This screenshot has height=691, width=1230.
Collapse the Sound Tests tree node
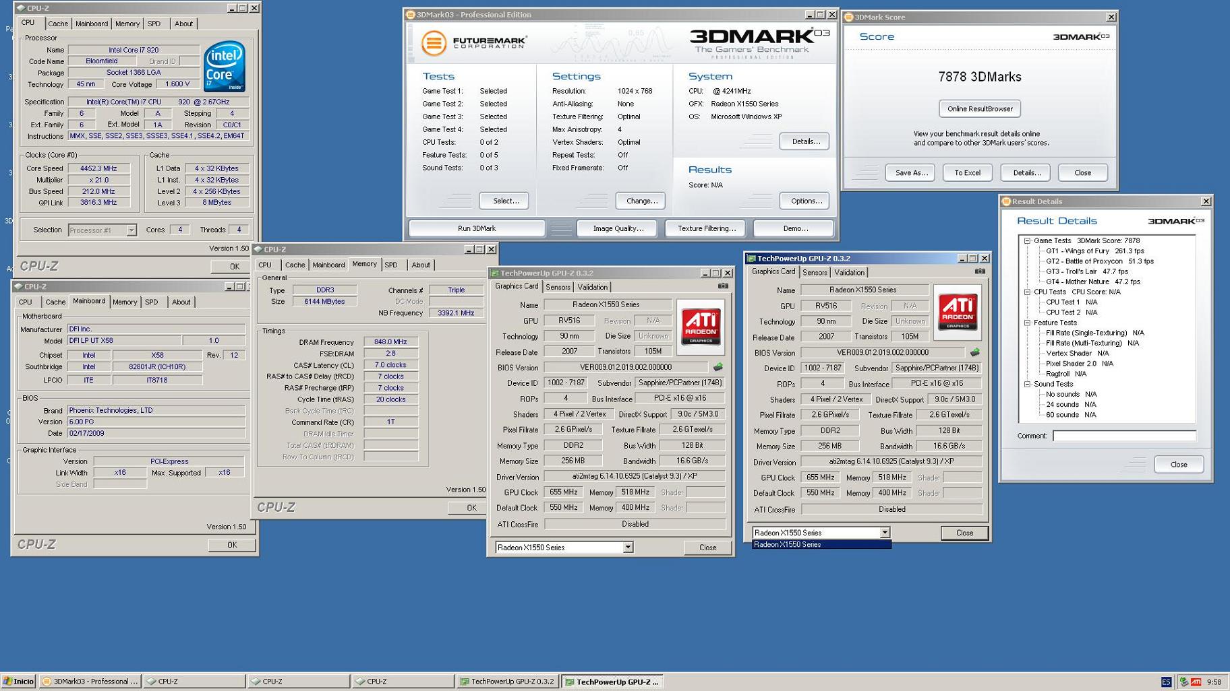coord(1027,384)
